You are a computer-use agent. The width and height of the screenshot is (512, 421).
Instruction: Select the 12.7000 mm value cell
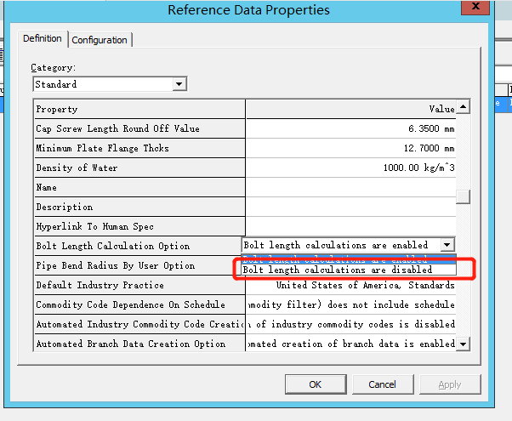[350, 148]
